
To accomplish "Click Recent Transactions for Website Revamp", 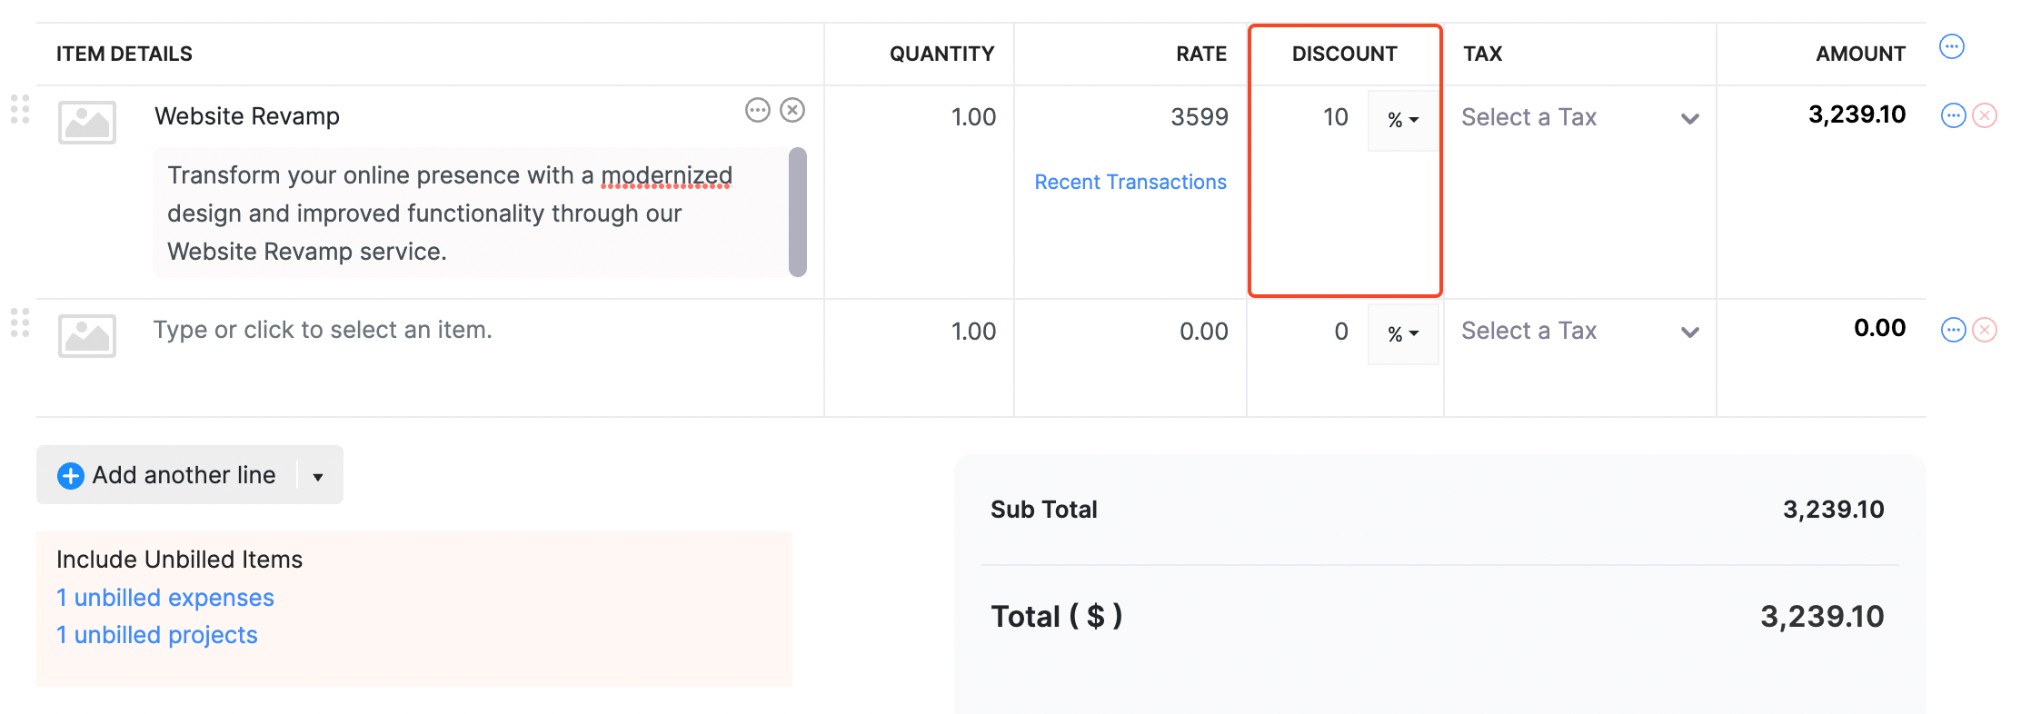I will 1130,182.
